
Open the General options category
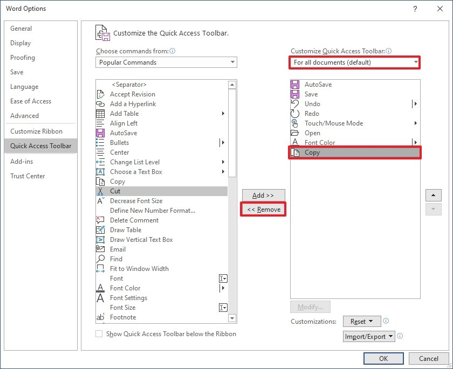tap(41, 29)
